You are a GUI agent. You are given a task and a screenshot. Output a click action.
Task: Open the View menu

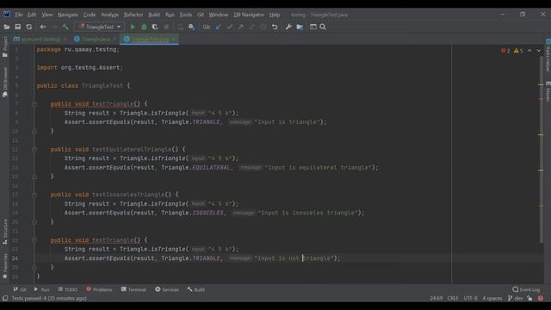tap(47, 15)
